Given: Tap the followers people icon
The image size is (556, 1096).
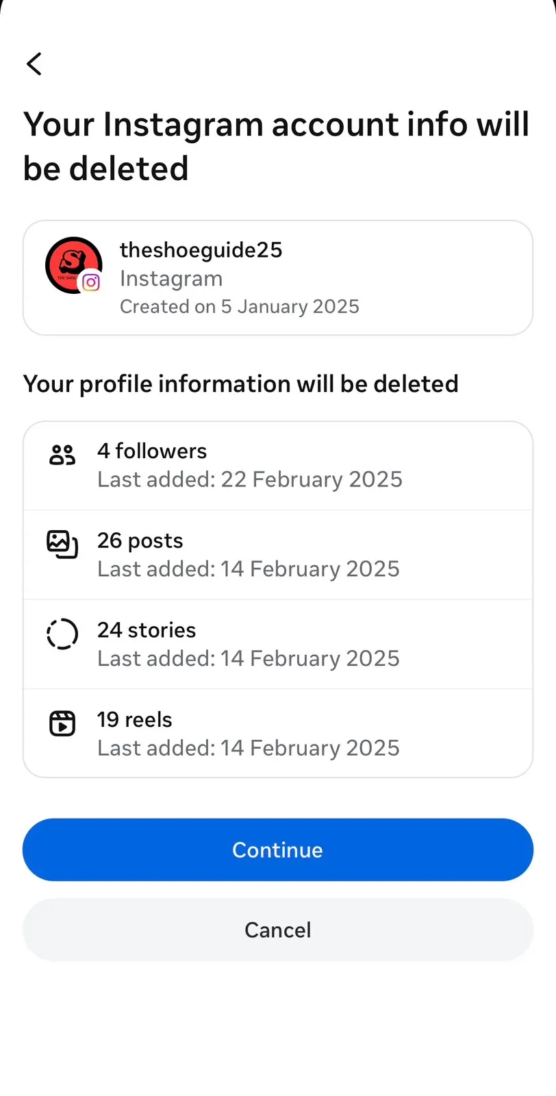Looking at the screenshot, I should coord(62,455).
